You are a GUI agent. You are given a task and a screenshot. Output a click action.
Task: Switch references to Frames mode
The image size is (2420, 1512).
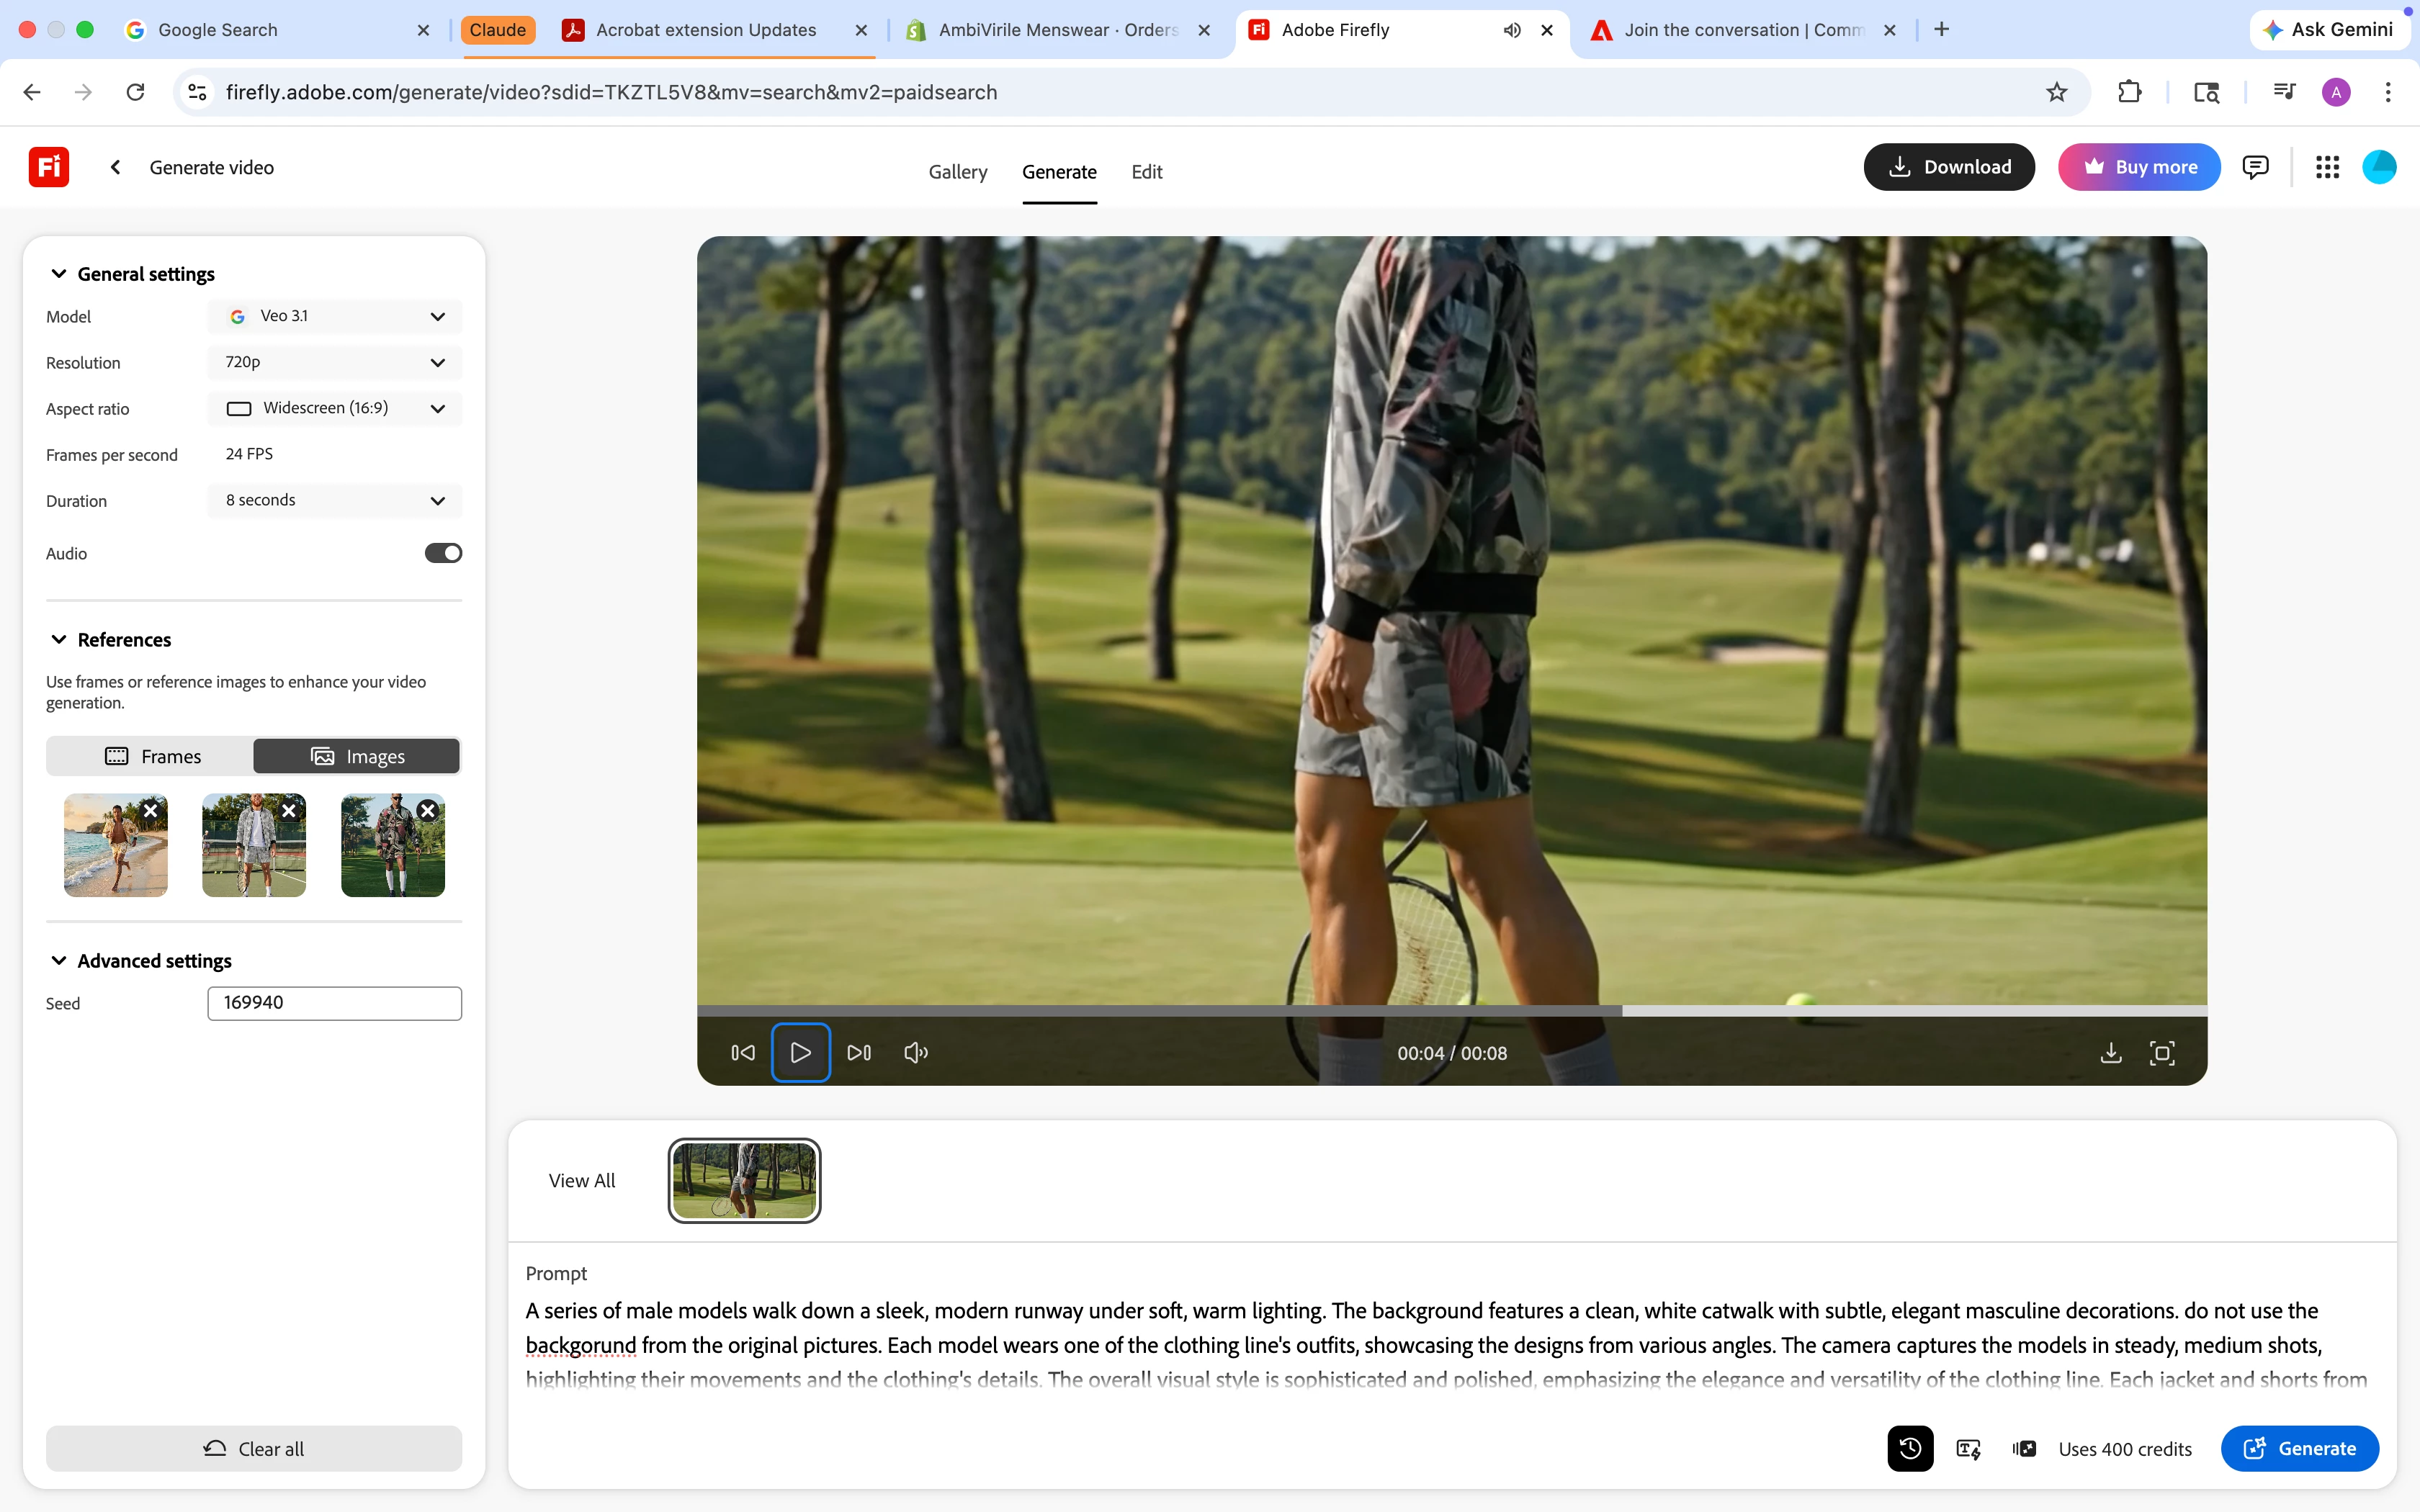(x=152, y=756)
